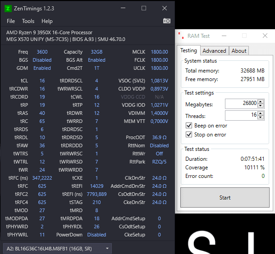
Task: Switch to the Testing tab in RAM Test
Action: click(x=188, y=50)
